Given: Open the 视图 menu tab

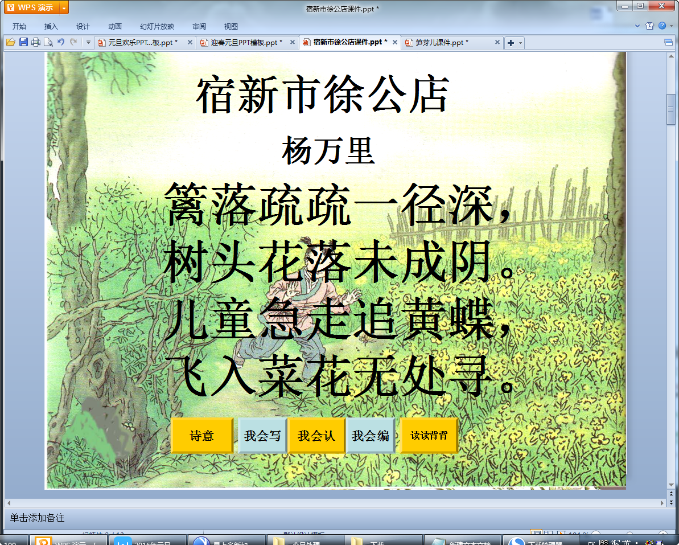Looking at the screenshot, I should click(231, 26).
